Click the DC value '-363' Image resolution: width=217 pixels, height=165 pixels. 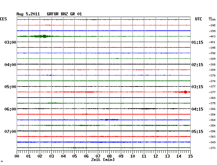coord(212,137)
